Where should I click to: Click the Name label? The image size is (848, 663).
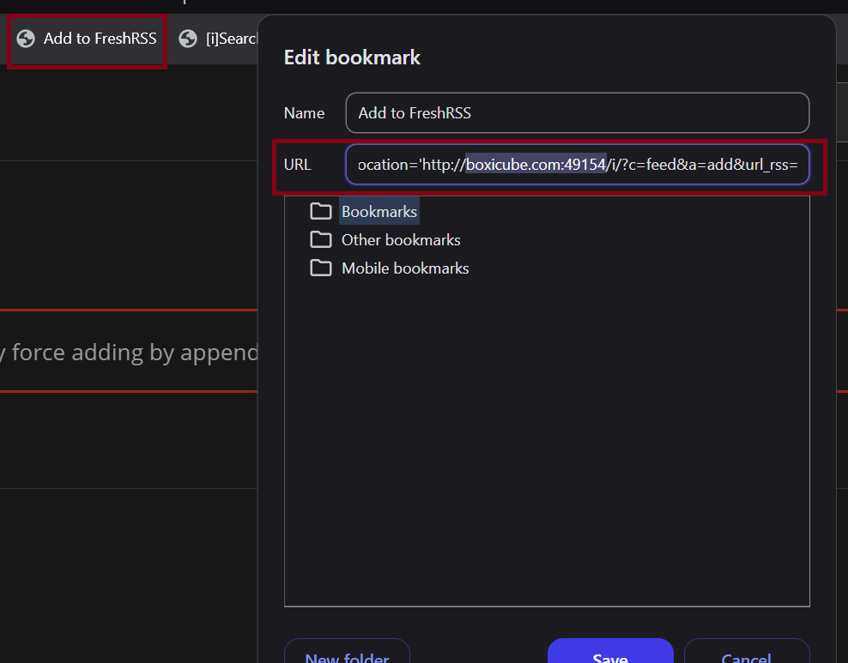pyautogui.click(x=304, y=113)
